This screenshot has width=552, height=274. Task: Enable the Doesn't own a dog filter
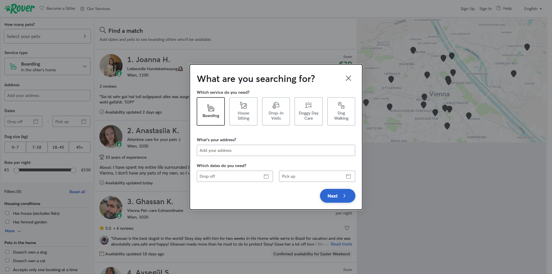point(7,252)
